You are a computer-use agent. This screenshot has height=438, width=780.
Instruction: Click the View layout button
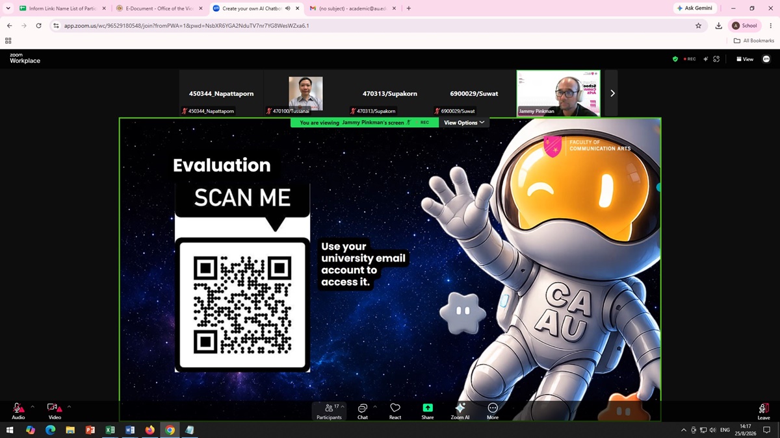(x=745, y=59)
